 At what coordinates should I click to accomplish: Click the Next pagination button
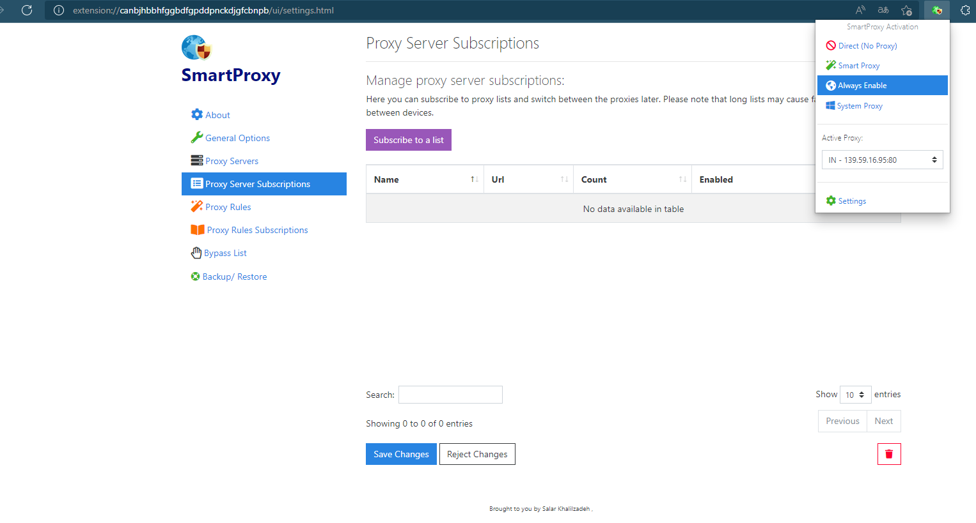(x=884, y=421)
